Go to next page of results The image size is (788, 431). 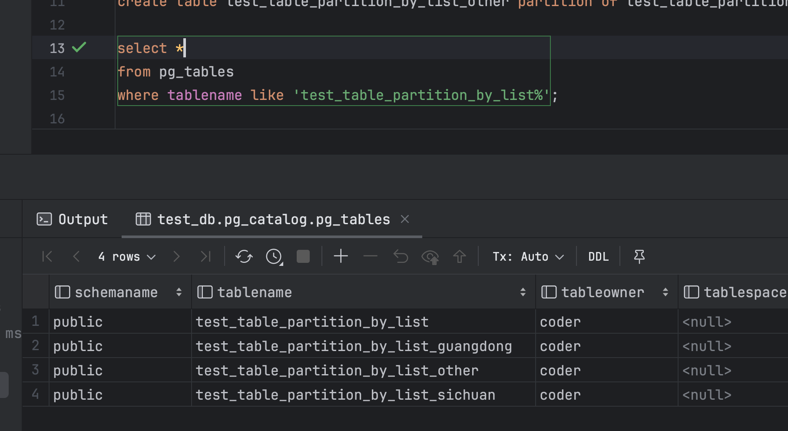(x=176, y=257)
